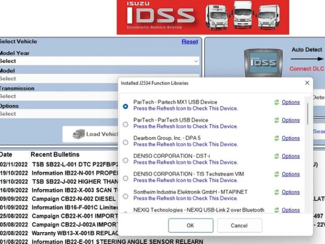Click the Date column header
The image size is (325, 244).
6,155
